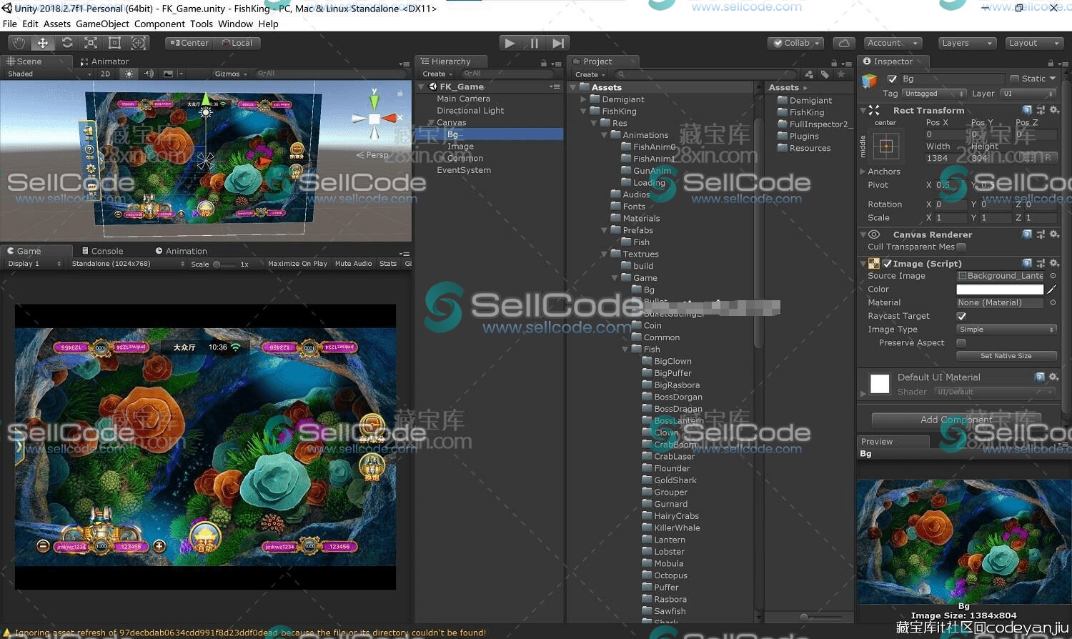Open the Layout dropdown
Viewport: 1072px width, 639px height.
click(x=1033, y=43)
